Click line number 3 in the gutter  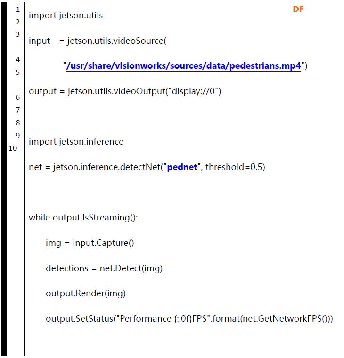(x=18, y=34)
